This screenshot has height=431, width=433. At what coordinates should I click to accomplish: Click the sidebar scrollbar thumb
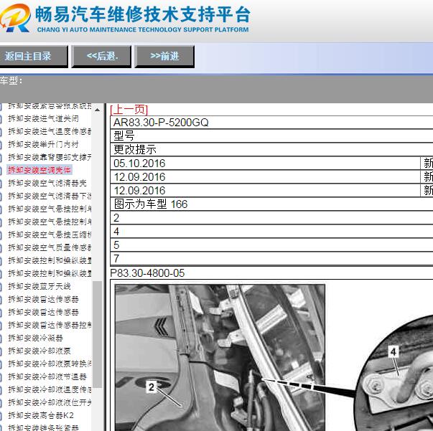[97, 334]
